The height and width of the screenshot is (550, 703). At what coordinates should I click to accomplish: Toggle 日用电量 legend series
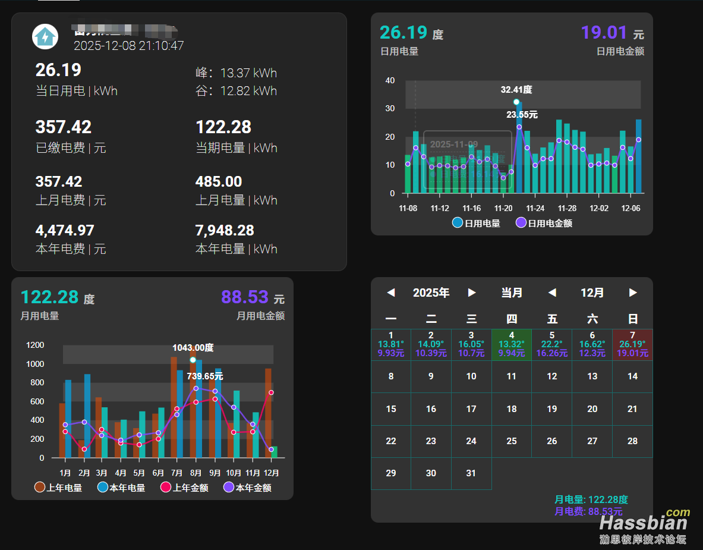tap(476, 223)
